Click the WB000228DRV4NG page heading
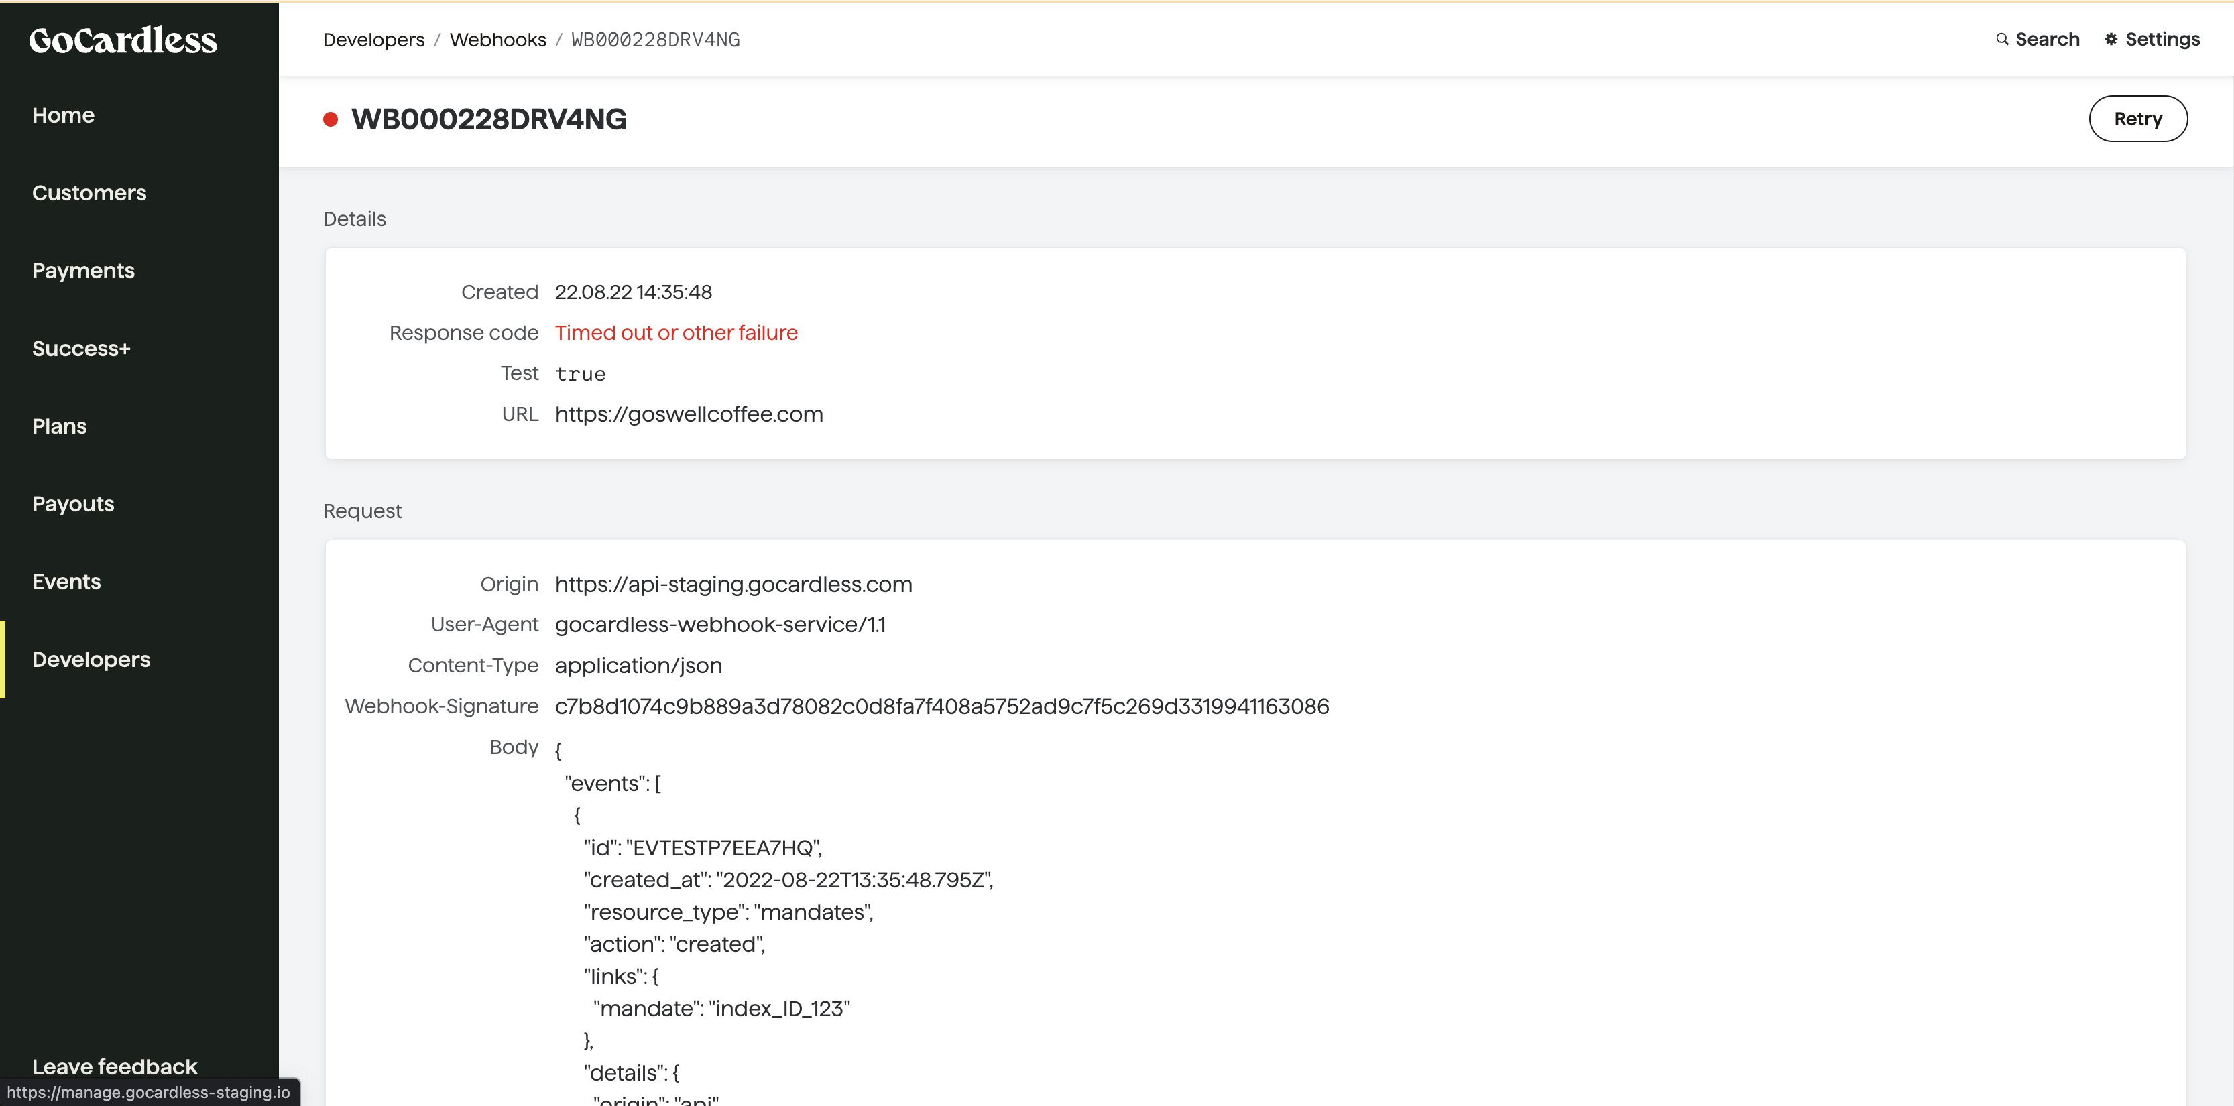2234x1106 pixels. pyautogui.click(x=489, y=119)
